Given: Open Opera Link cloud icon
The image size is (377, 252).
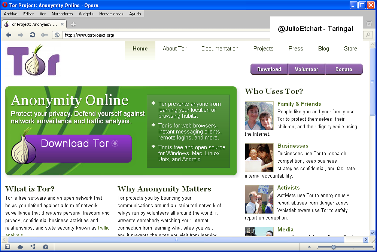Looking at the screenshot, I should click(x=20, y=247).
